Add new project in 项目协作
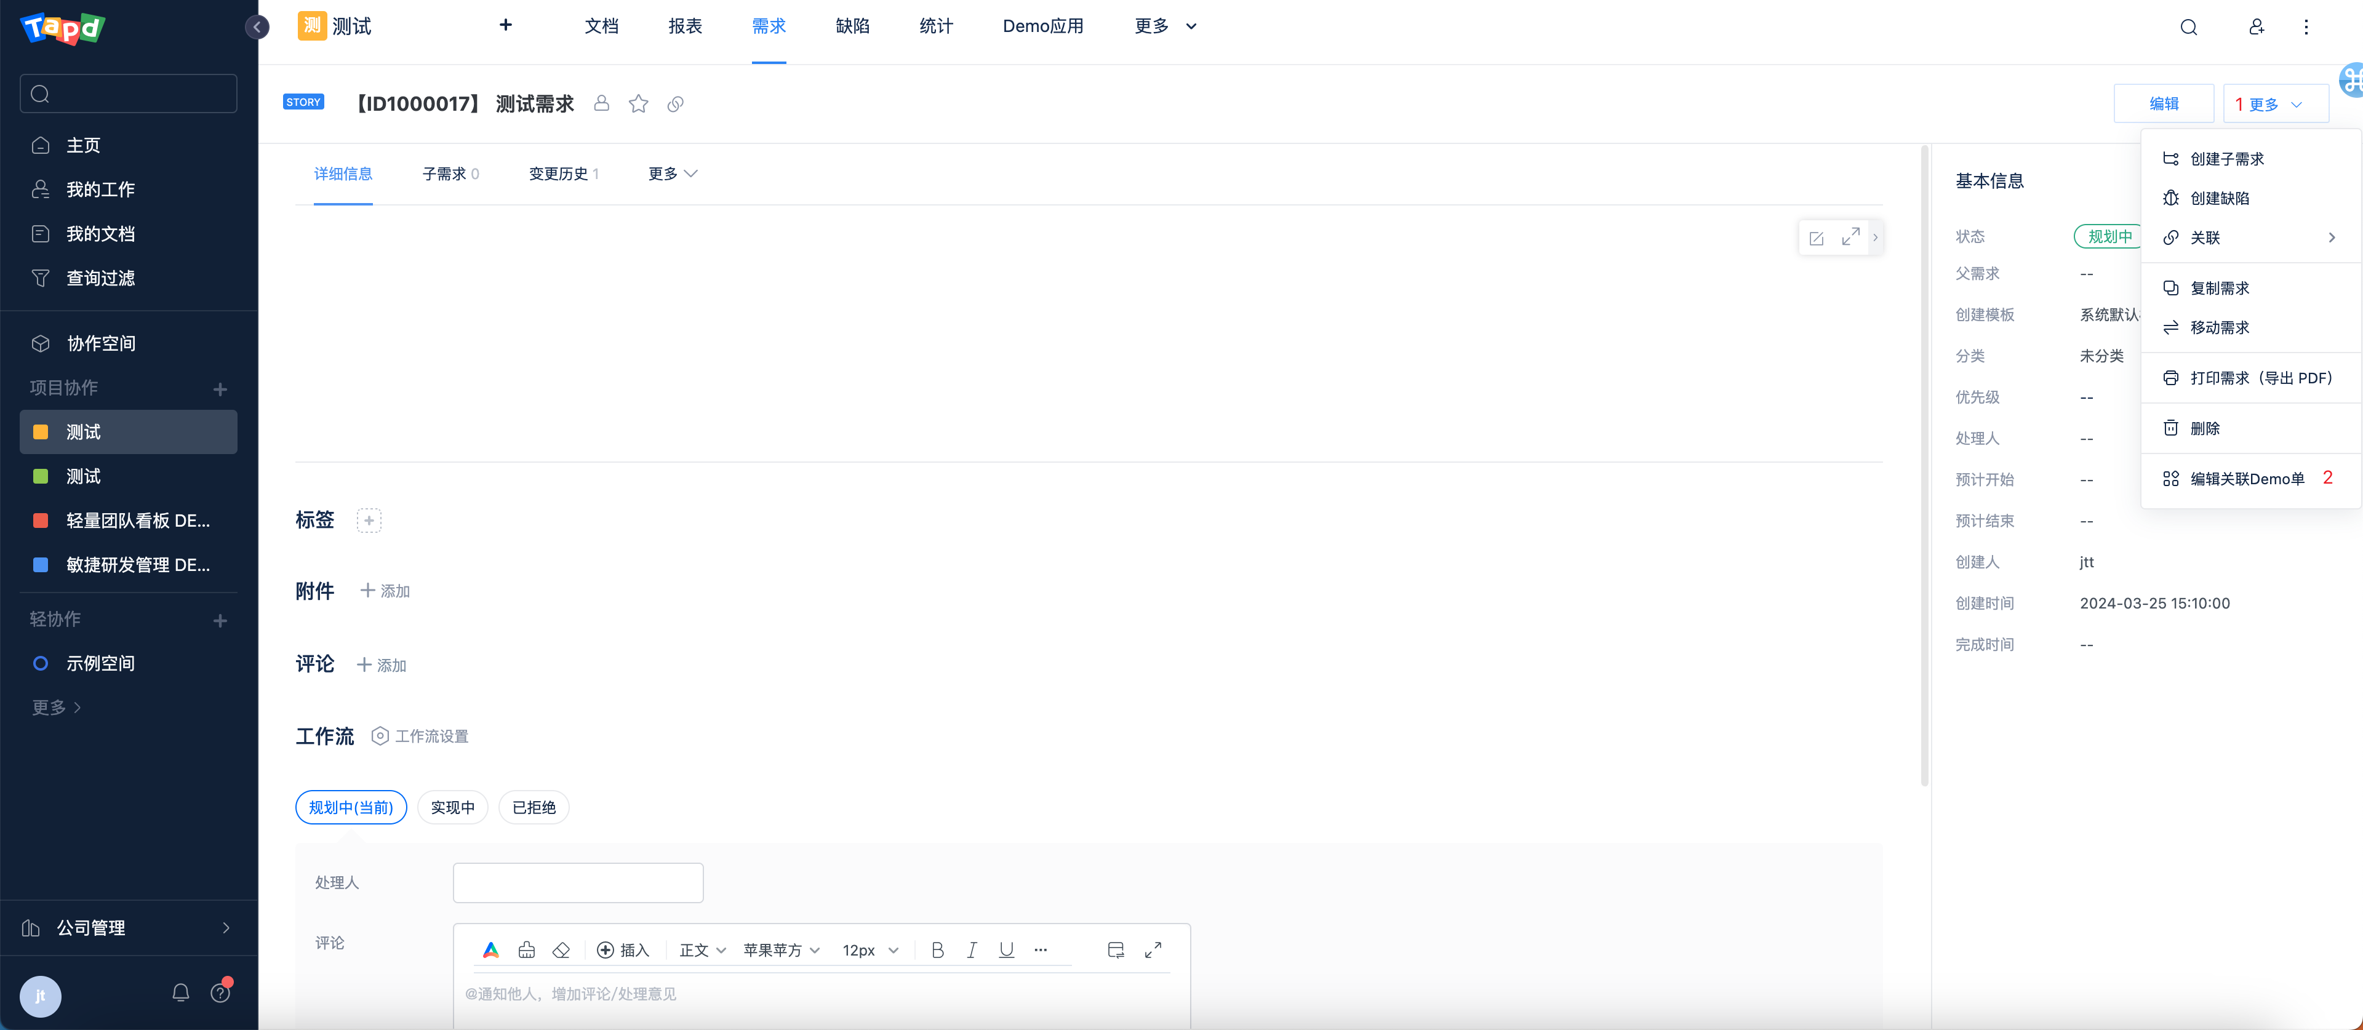This screenshot has height=1030, width=2363. (220, 389)
